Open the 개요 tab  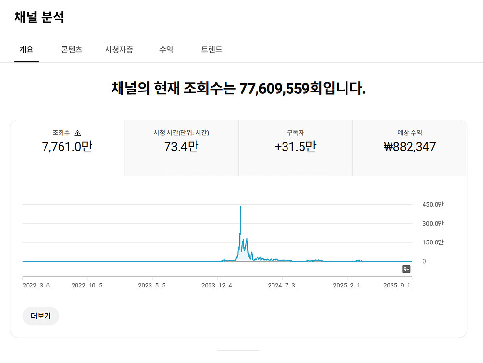tap(26, 50)
